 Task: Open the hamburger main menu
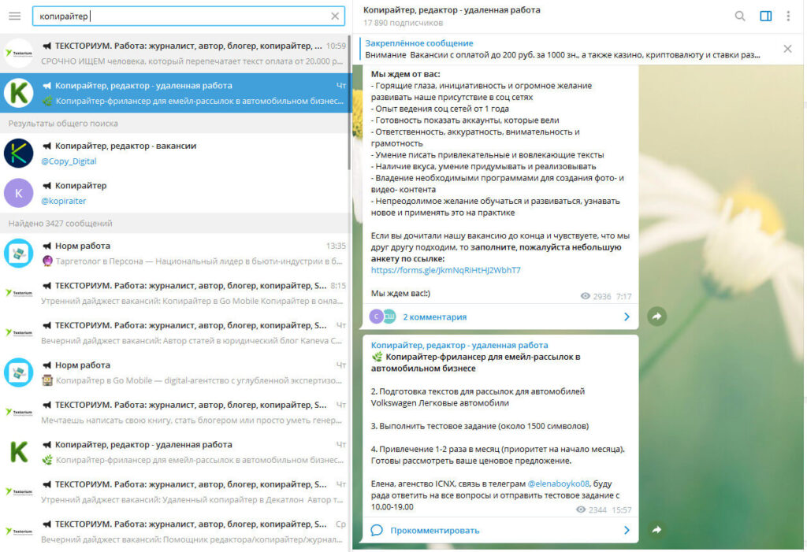point(15,16)
